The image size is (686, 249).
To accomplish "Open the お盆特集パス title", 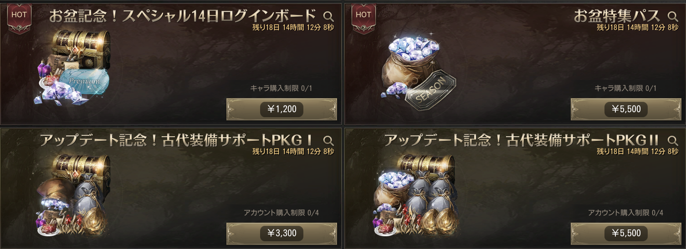I will point(617,16).
